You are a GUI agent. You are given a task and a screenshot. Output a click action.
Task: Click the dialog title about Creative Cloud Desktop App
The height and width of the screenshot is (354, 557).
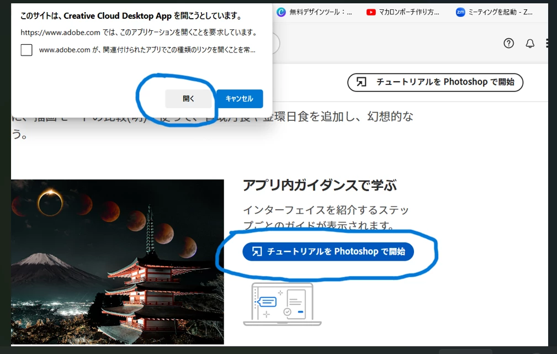[132, 16]
